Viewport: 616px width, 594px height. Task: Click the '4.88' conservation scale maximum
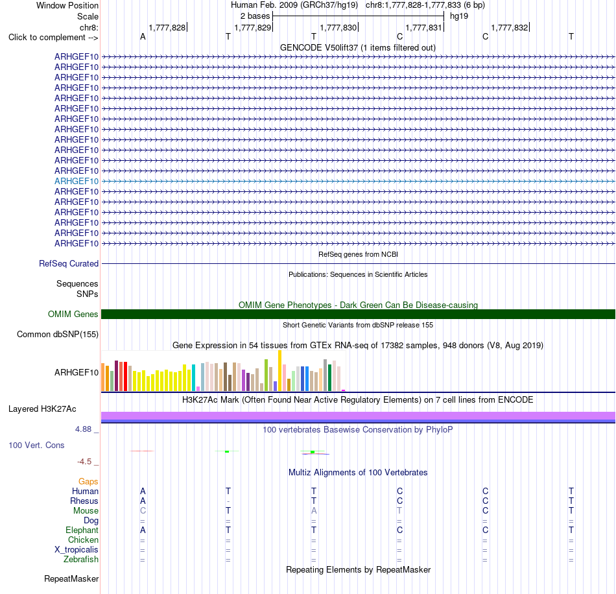(x=83, y=429)
